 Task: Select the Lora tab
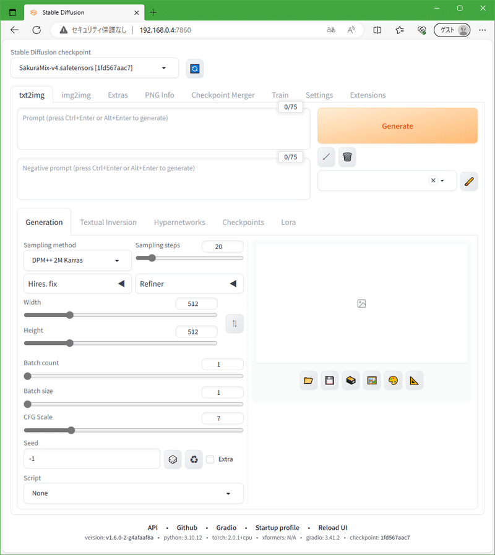pos(288,222)
